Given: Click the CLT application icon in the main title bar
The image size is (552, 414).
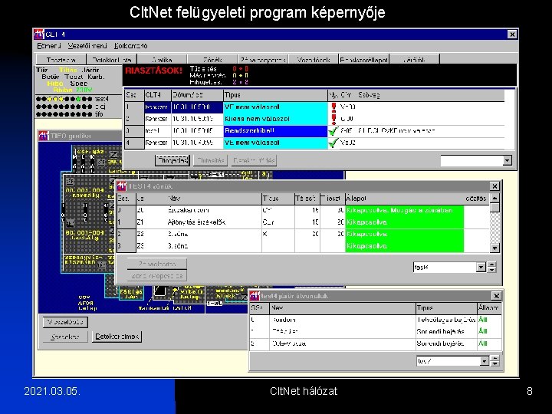Looking at the screenshot, I should pyautogui.click(x=39, y=34).
